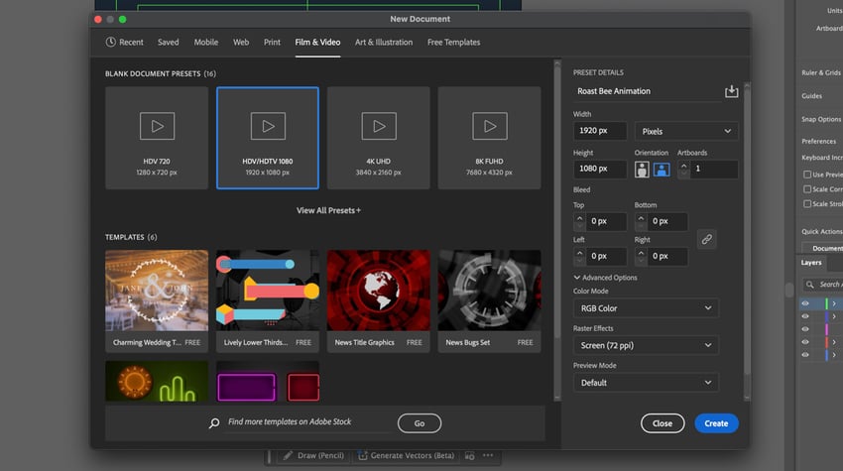The width and height of the screenshot is (843, 471).
Task: Open Lively Lower Thirds template thumbnail
Action: (268, 291)
